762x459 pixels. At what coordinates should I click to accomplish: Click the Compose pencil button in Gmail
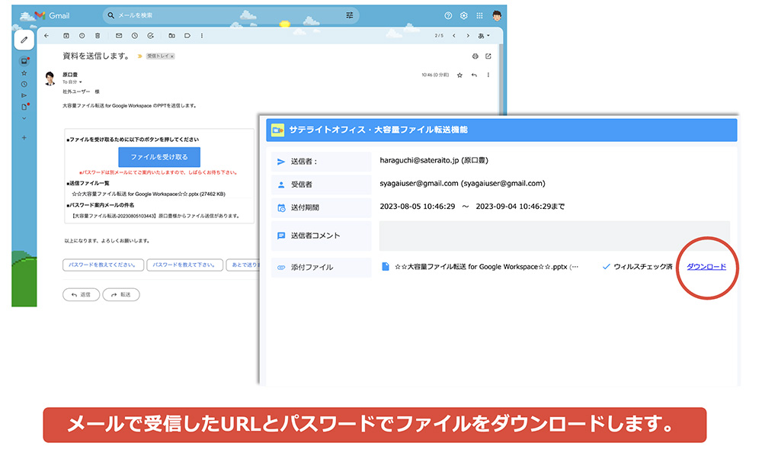click(24, 40)
